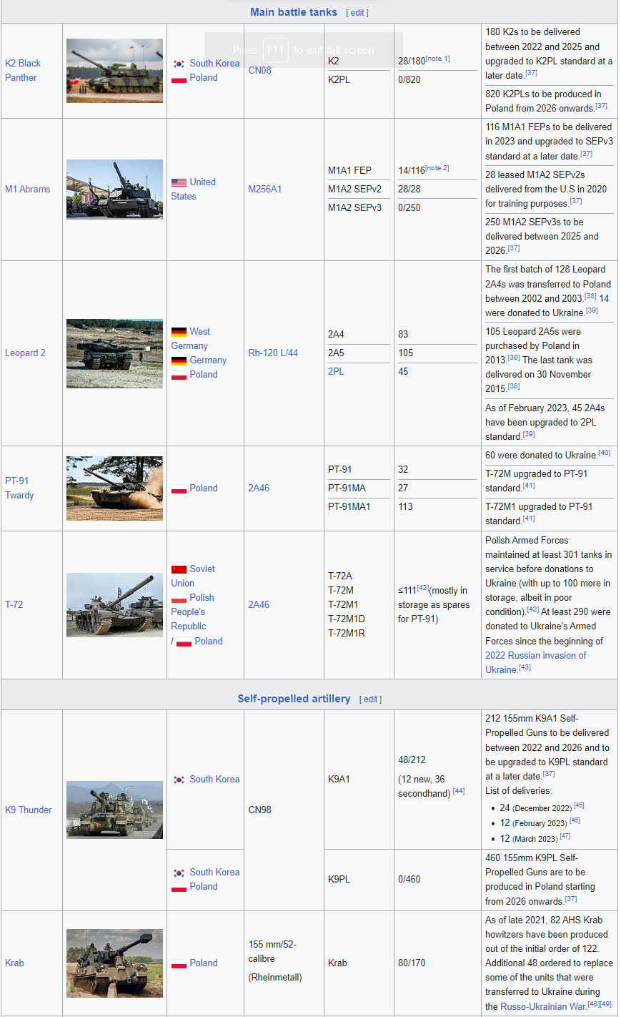Open citation 45 after December 2022 delivery

579,806
